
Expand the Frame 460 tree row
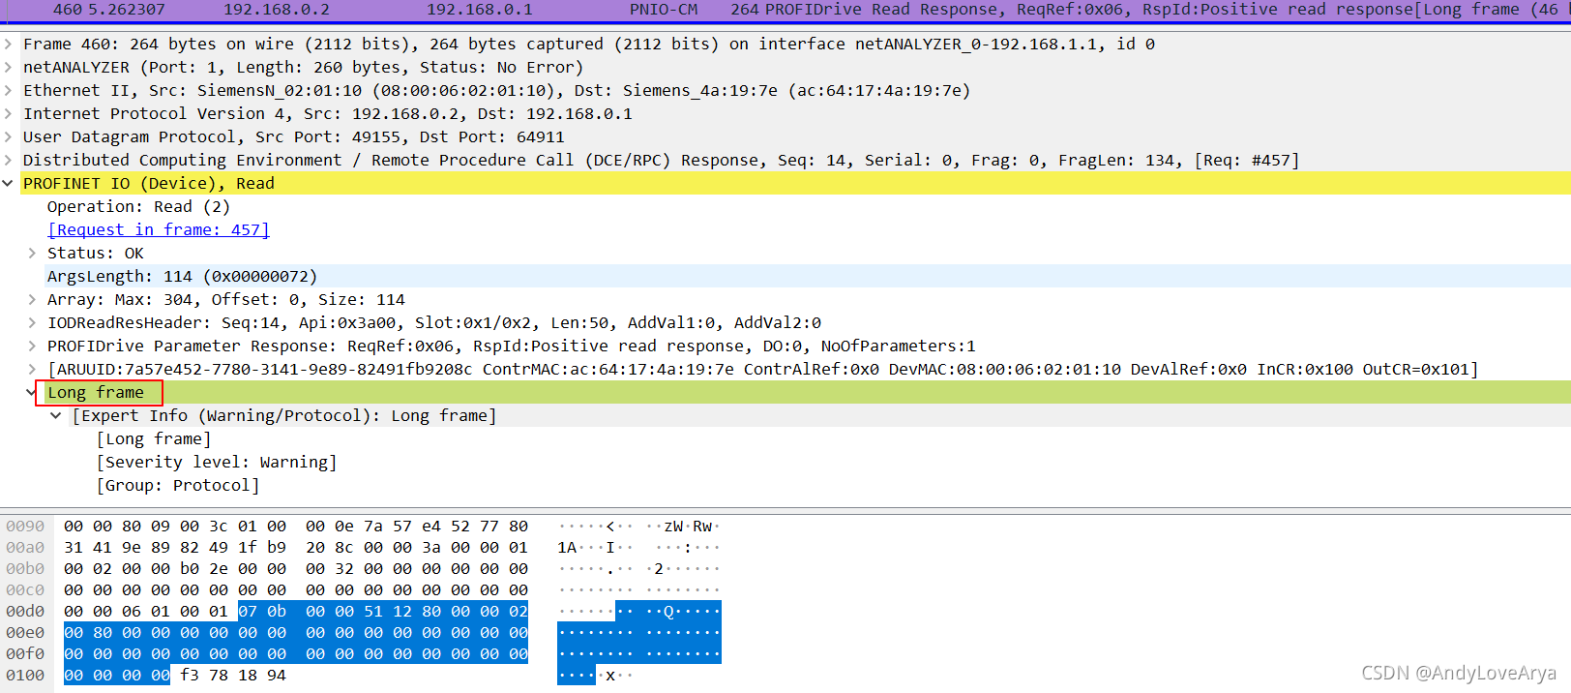(8, 45)
